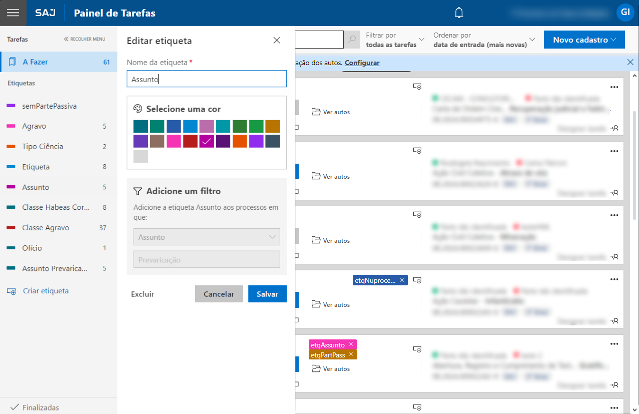This screenshot has height=414, width=639.
Task: Open the hamburger navigation menu
Action: tap(13, 13)
